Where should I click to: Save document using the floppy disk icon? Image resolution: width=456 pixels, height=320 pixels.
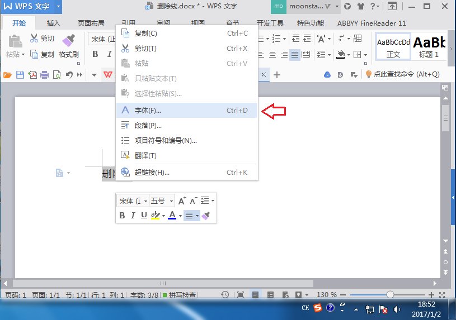(20, 75)
